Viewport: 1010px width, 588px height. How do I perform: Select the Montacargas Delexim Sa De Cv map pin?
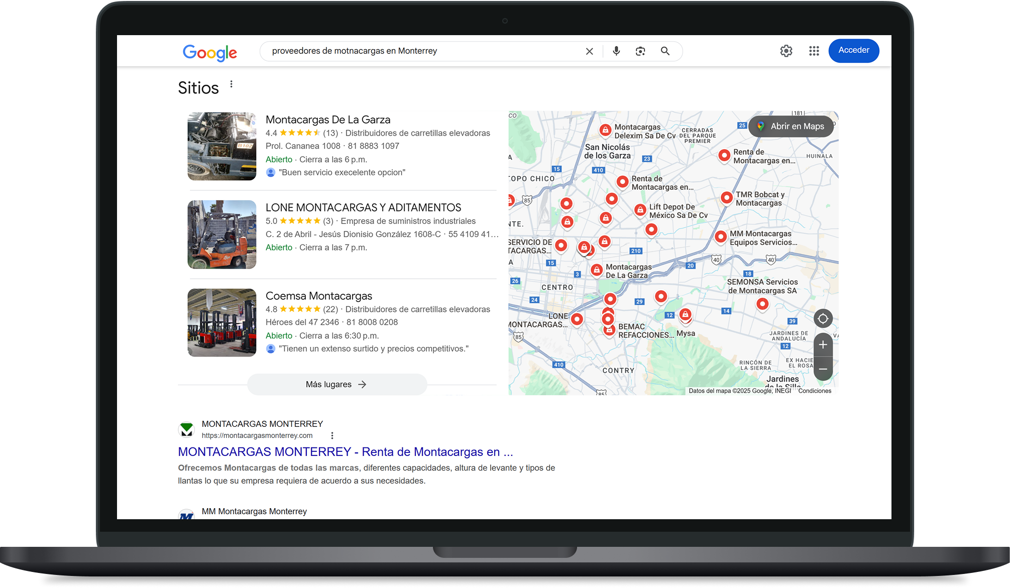(x=605, y=131)
